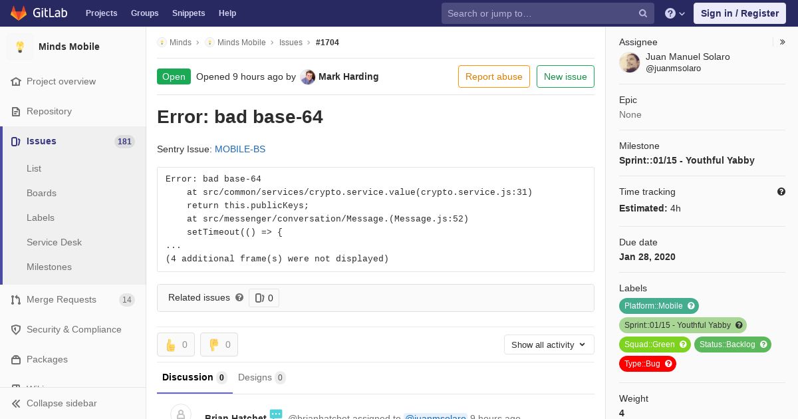Image resolution: width=798 pixels, height=419 pixels.
Task: Click the Security & Compliance shield icon
Action: 16,329
